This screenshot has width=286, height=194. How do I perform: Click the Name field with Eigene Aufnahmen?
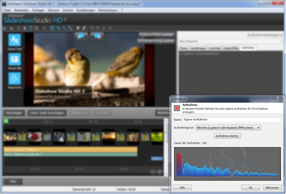click(232, 120)
